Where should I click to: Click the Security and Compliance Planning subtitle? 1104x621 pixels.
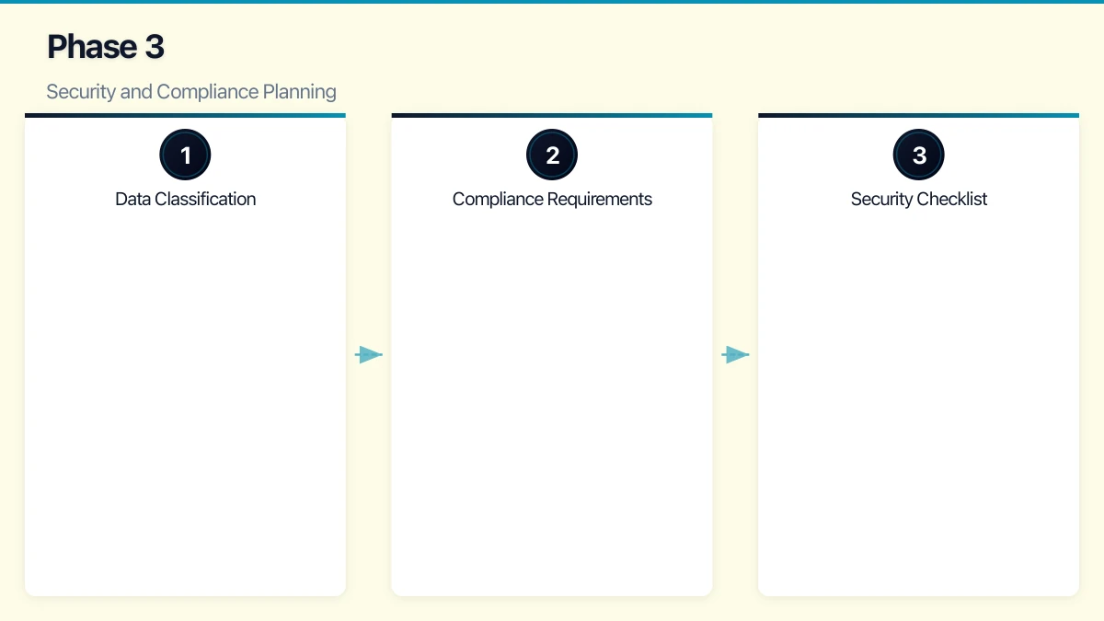pyautogui.click(x=191, y=91)
